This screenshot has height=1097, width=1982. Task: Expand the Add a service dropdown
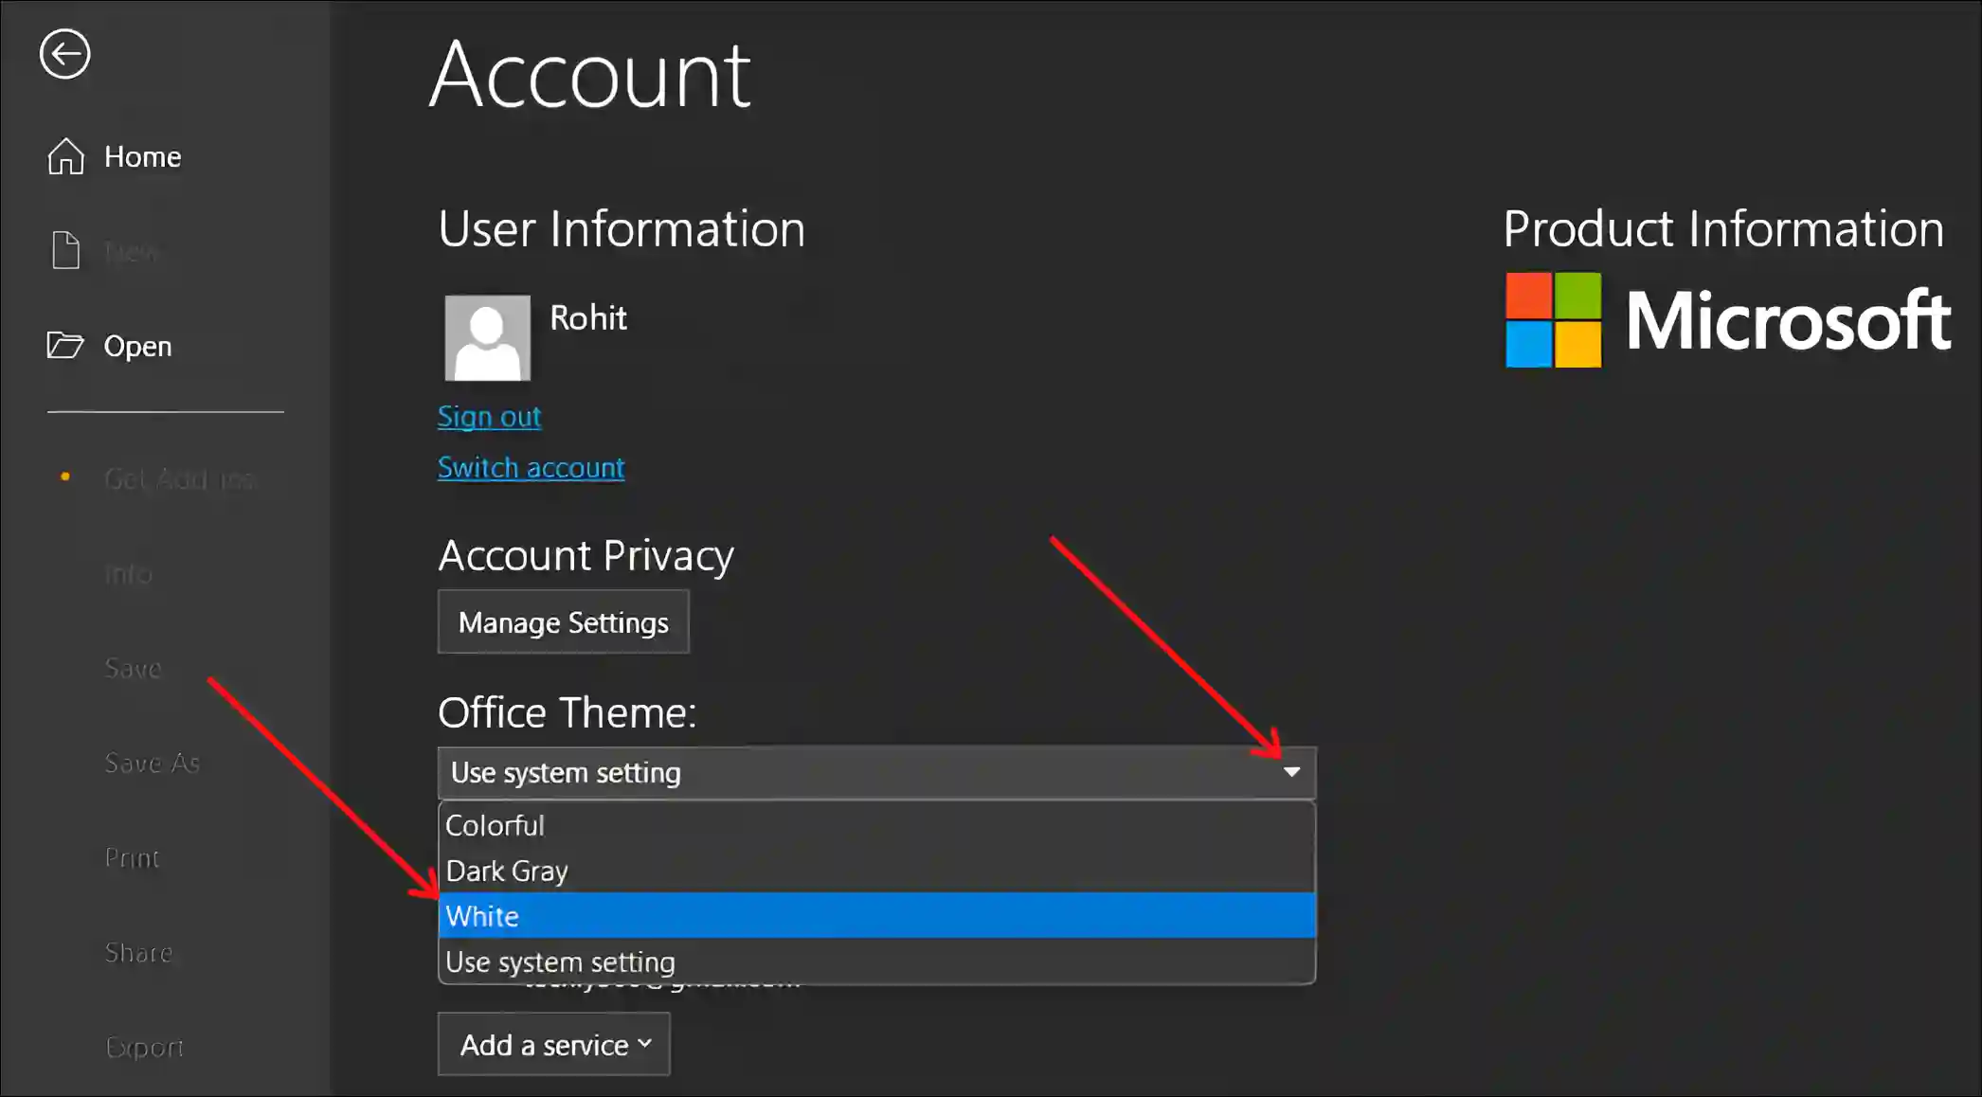[554, 1044]
